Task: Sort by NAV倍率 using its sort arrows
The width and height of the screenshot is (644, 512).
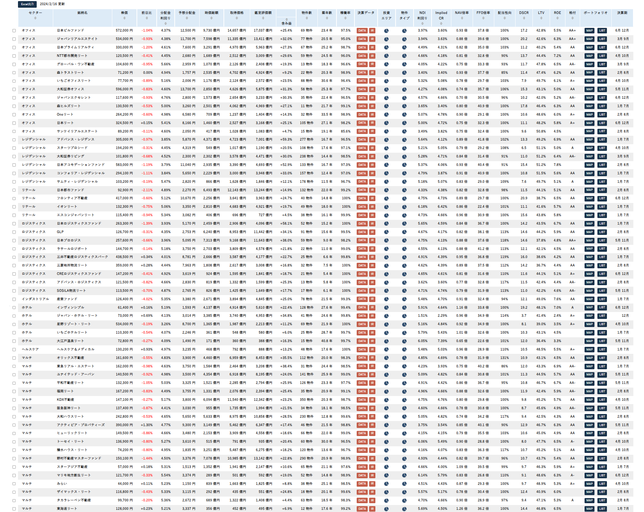Action: tap(462, 18)
